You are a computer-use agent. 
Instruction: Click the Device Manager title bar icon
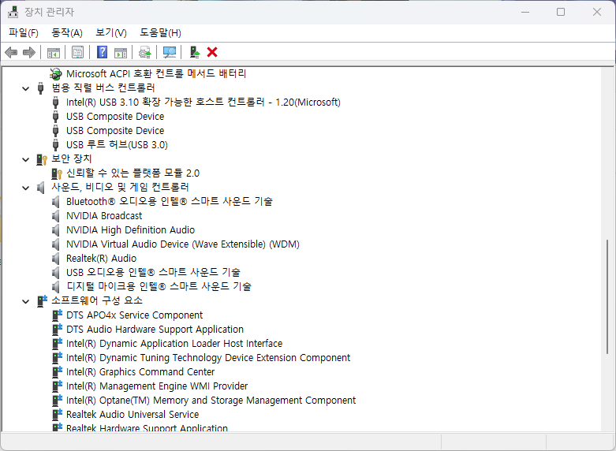(13, 12)
